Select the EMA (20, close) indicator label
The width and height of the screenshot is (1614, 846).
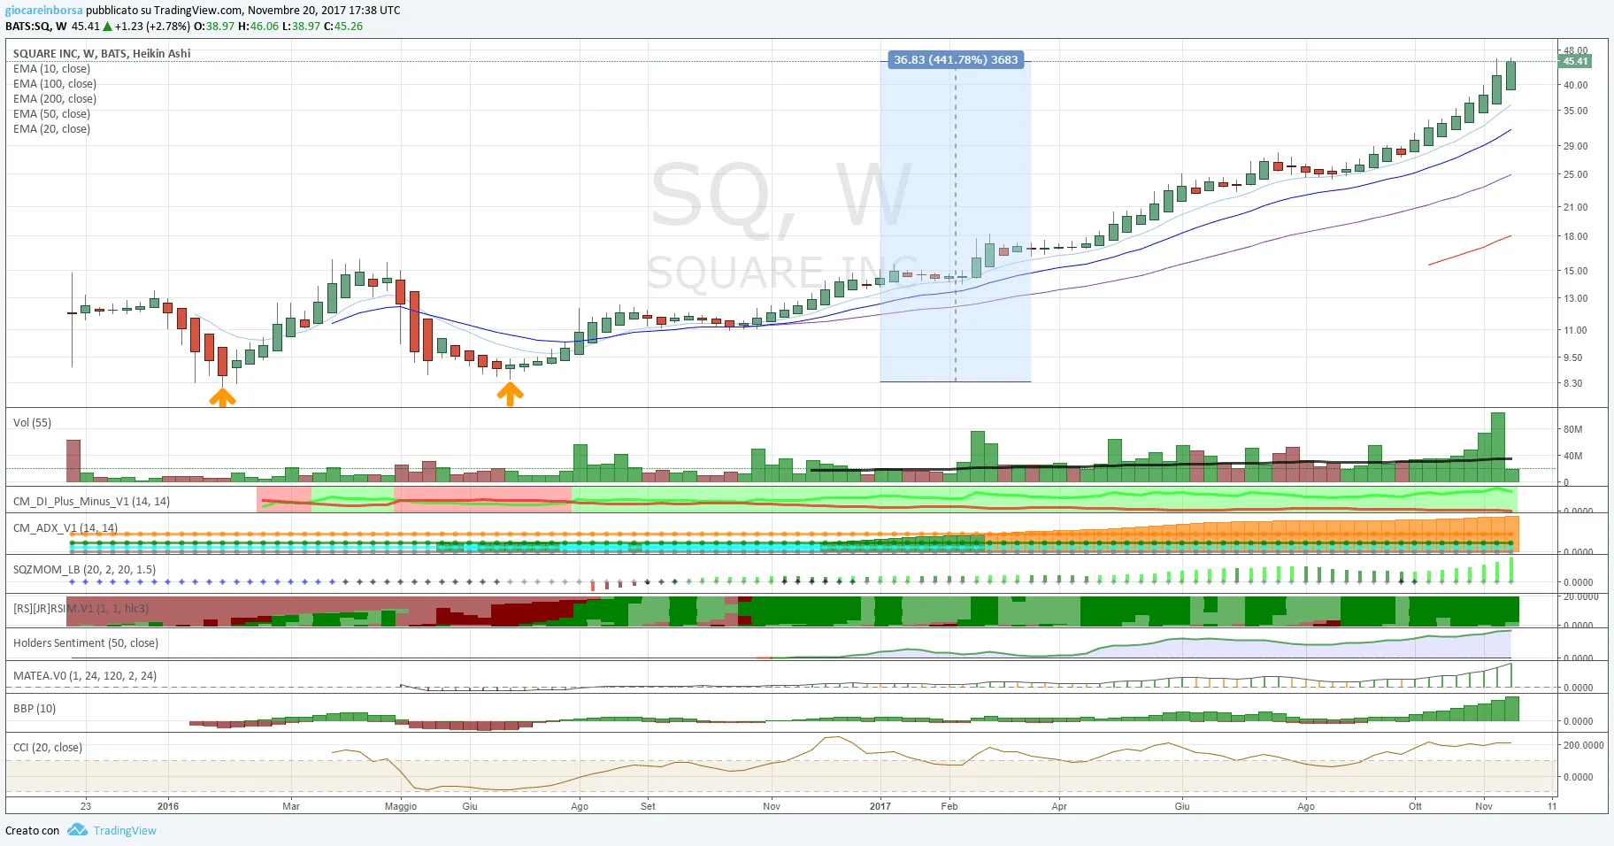[51, 129]
